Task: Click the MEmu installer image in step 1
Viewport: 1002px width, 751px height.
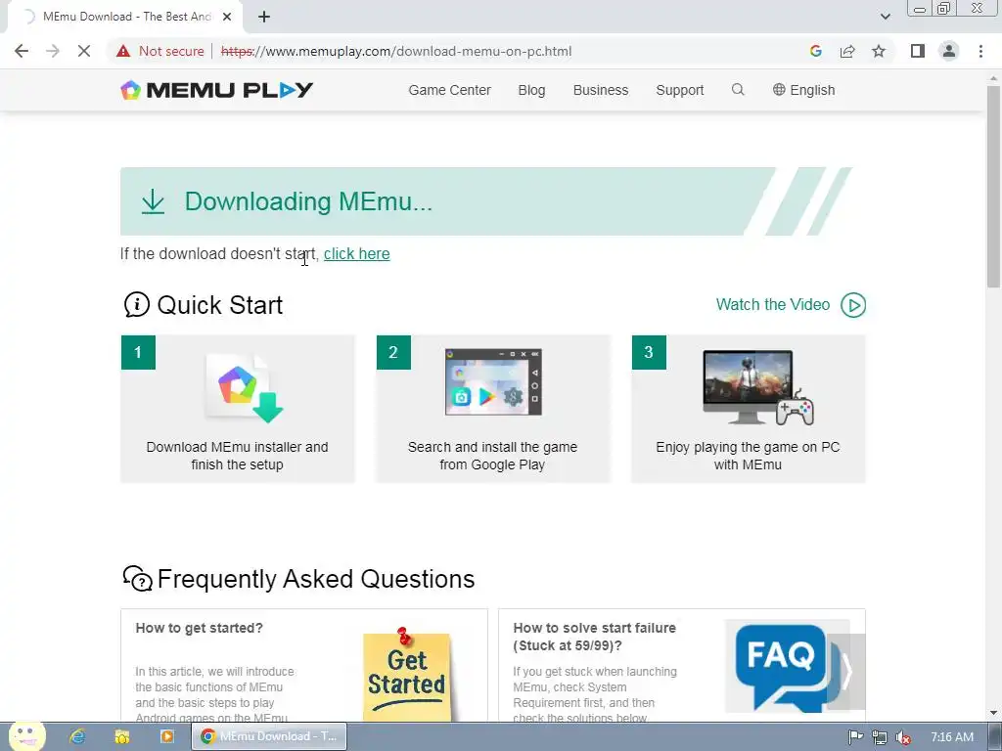Action: 245,387
